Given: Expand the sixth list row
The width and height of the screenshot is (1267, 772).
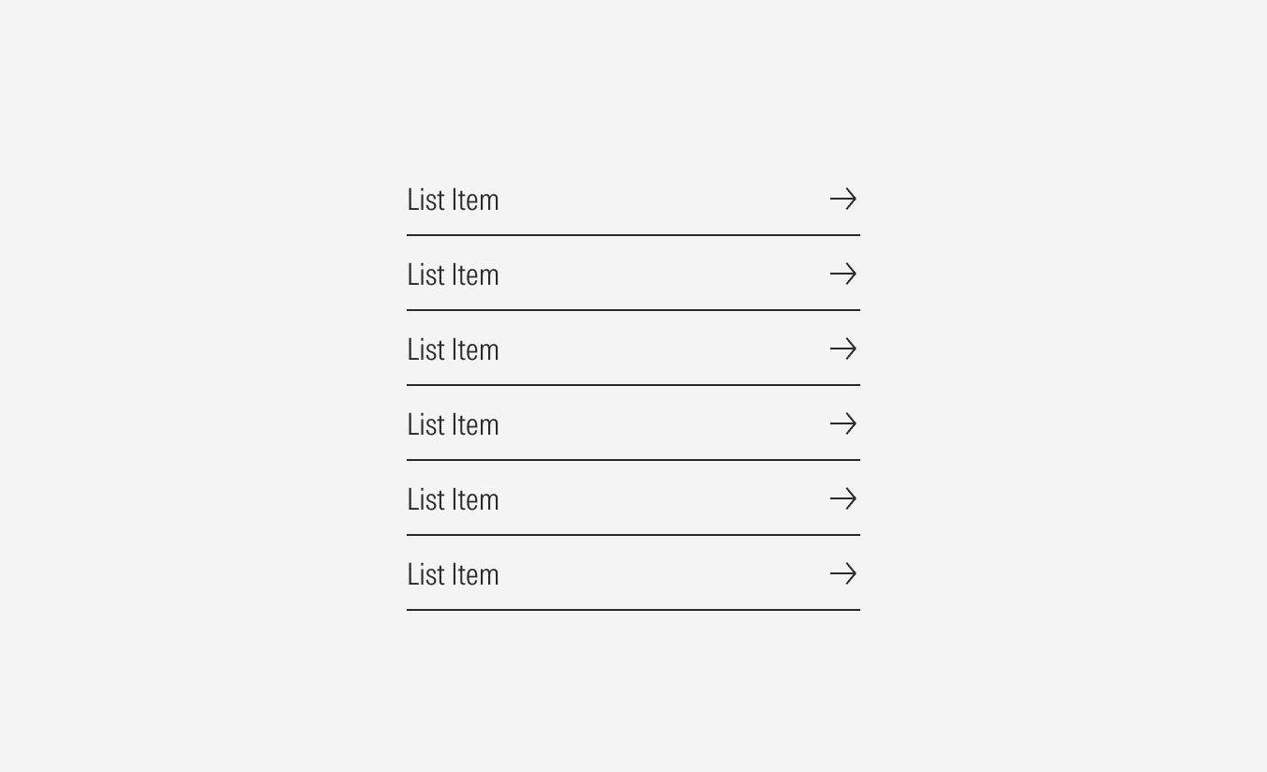Looking at the screenshot, I should (x=633, y=574).
